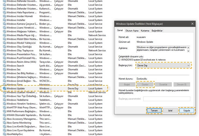Click the gear icon beside WMI Performans Bağdaştırıcısı
Image resolution: width=199 pixels, height=136 pixels.
click(4, 111)
